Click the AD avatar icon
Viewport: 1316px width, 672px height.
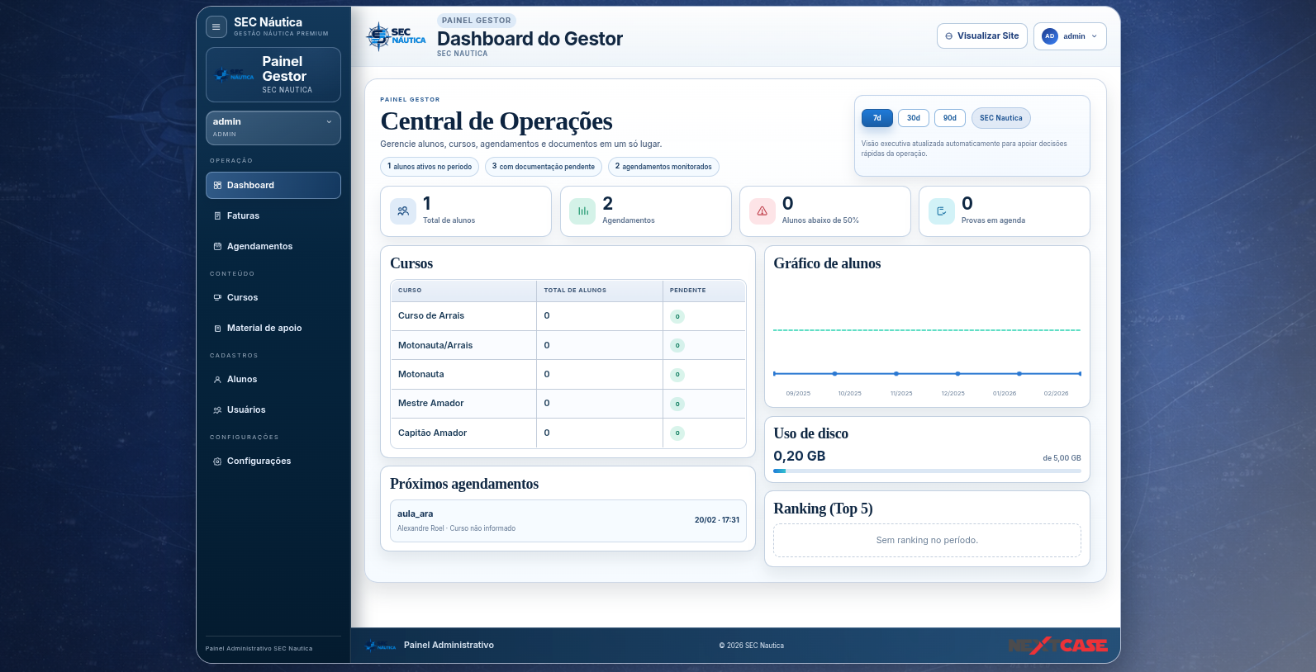(1049, 36)
